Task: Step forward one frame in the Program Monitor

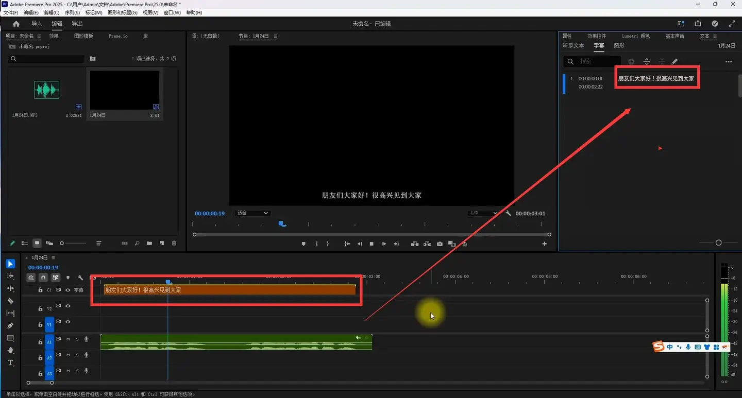Action: coord(384,244)
